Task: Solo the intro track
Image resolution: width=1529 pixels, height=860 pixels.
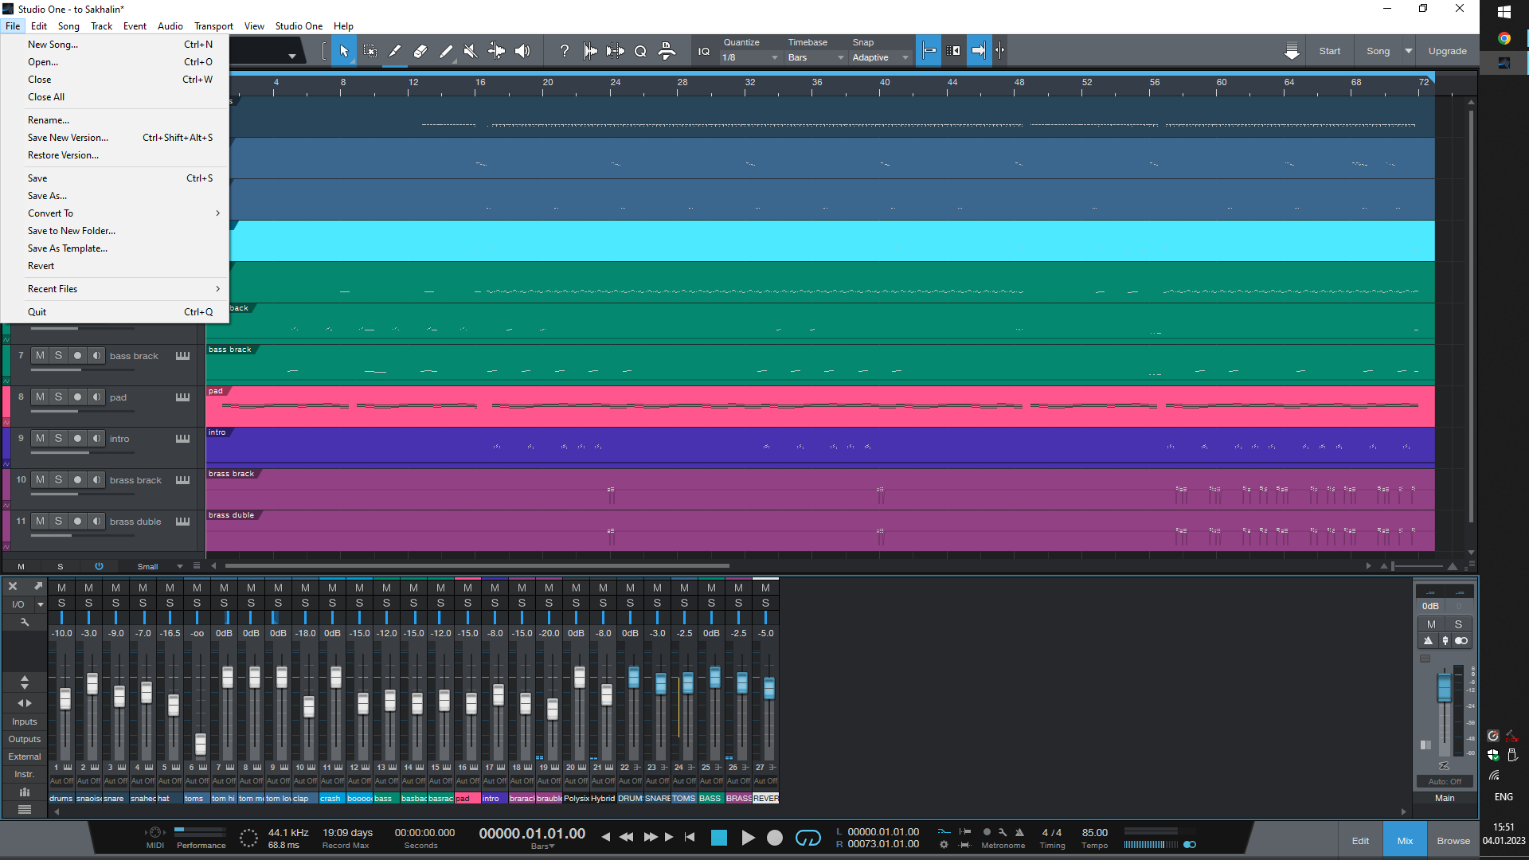Action: coord(58,438)
